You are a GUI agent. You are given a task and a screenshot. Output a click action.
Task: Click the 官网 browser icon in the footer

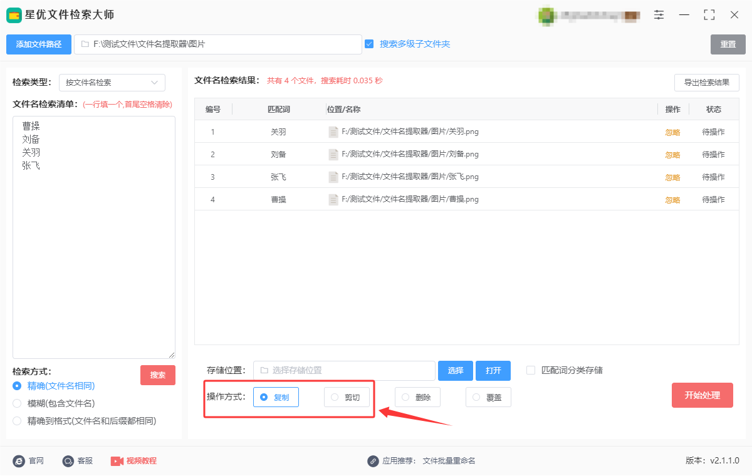coord(19,461)
